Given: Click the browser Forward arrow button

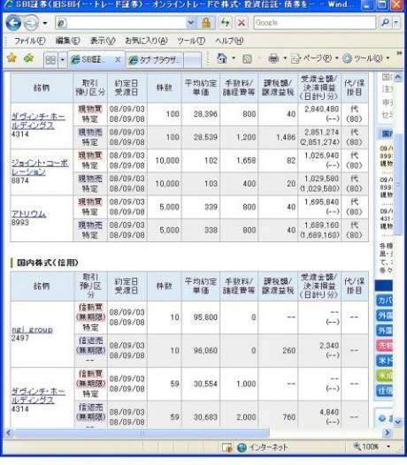Looking at the screenshot, I should [31, 23].
